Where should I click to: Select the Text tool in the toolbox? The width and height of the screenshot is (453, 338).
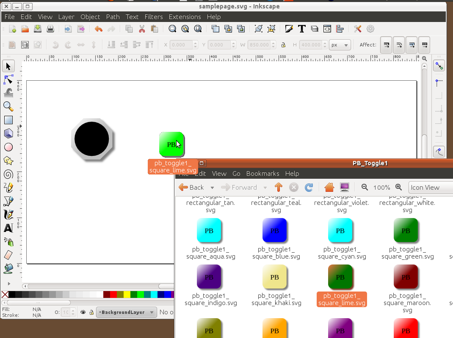click(x=8, y=229)
